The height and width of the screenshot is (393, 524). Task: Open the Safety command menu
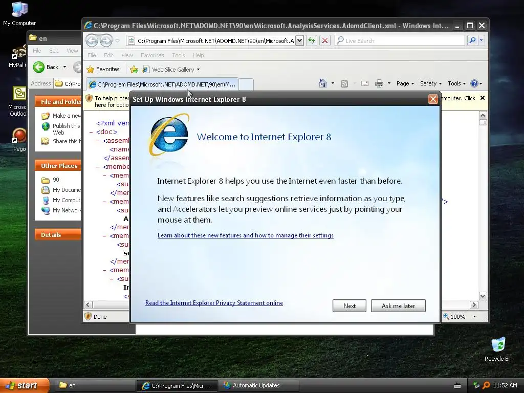431,83
